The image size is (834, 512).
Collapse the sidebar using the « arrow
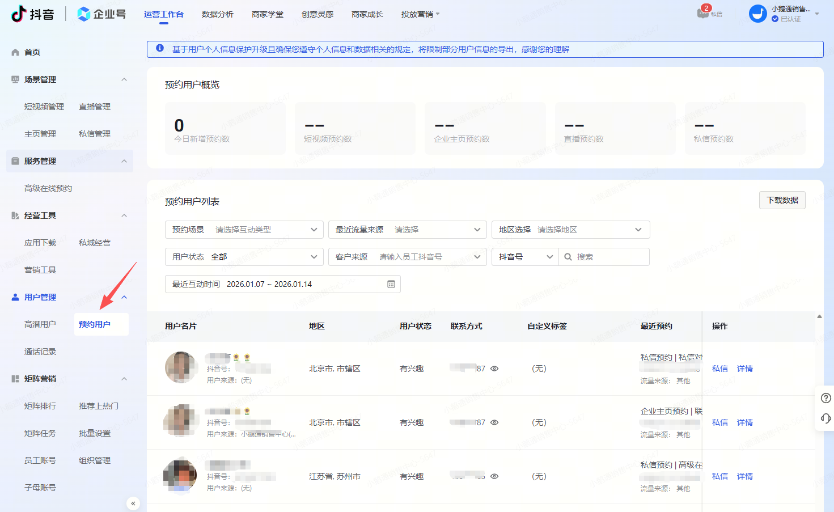coord(133,503)
